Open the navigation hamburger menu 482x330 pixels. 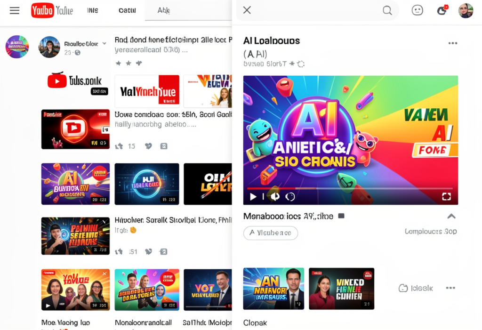pos(14,10)
